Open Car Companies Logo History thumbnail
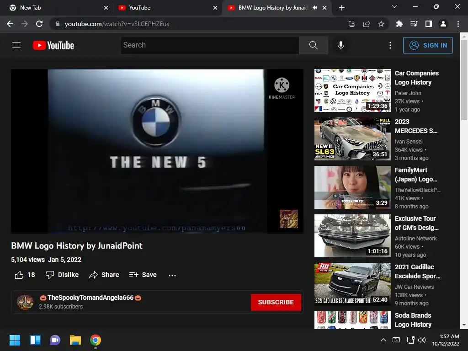The width and height of the screenshot is (468, 351). click(352, 90)
